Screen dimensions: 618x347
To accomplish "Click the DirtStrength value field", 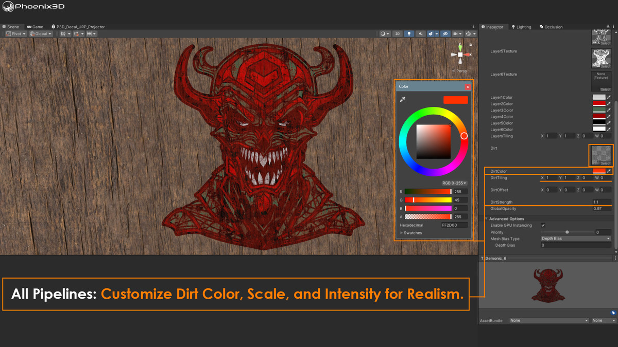I will click(x=602, y=202).
